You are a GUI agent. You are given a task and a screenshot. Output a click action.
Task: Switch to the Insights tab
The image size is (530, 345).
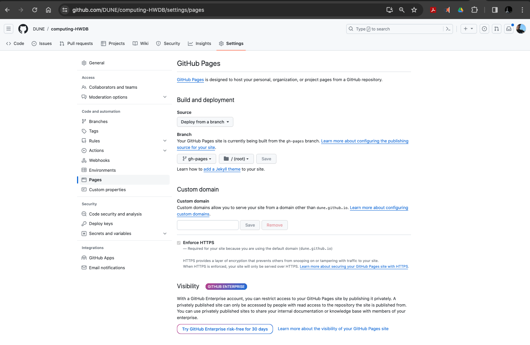point(199,43)
